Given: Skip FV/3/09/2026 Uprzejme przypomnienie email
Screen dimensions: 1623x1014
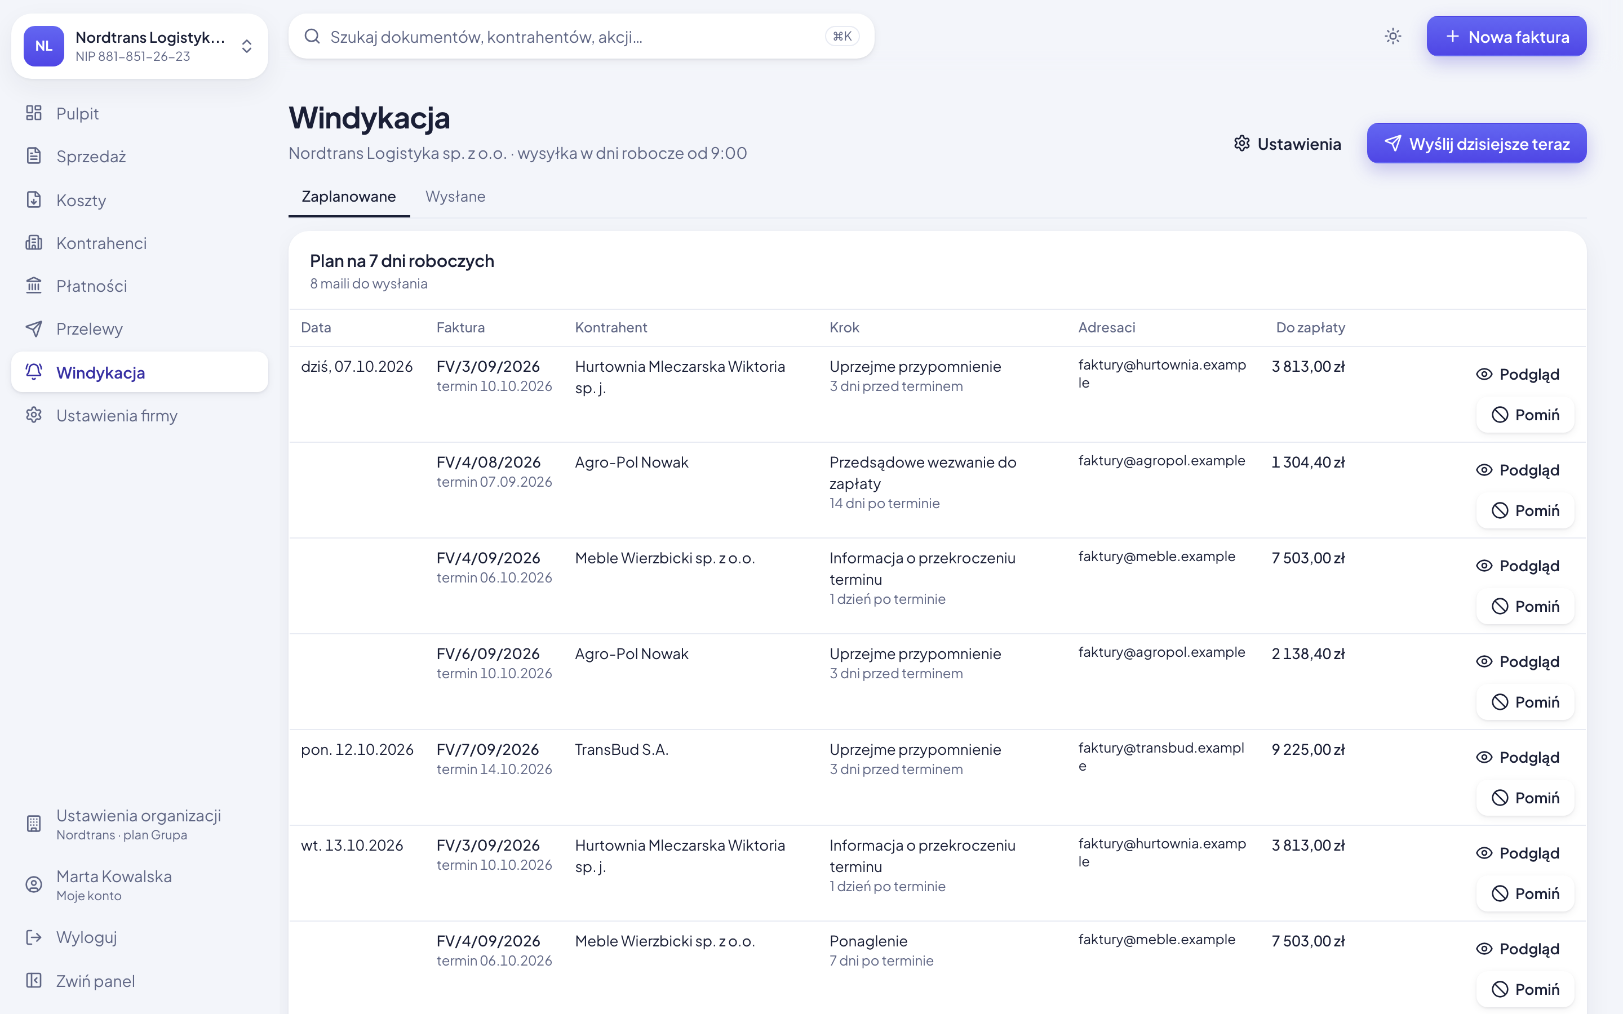Looking at the screenshot, I should click(x=1525, y=415).
